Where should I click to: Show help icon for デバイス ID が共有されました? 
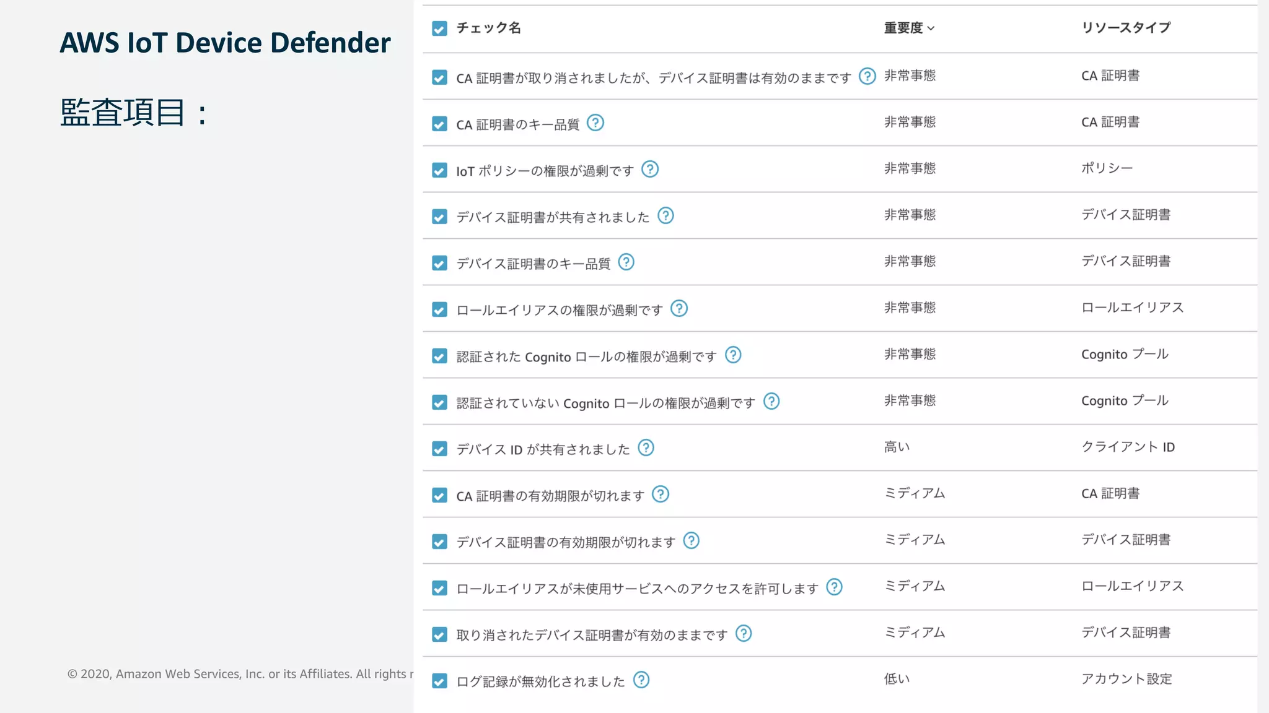pyautogui.click(x=646, y=447)
